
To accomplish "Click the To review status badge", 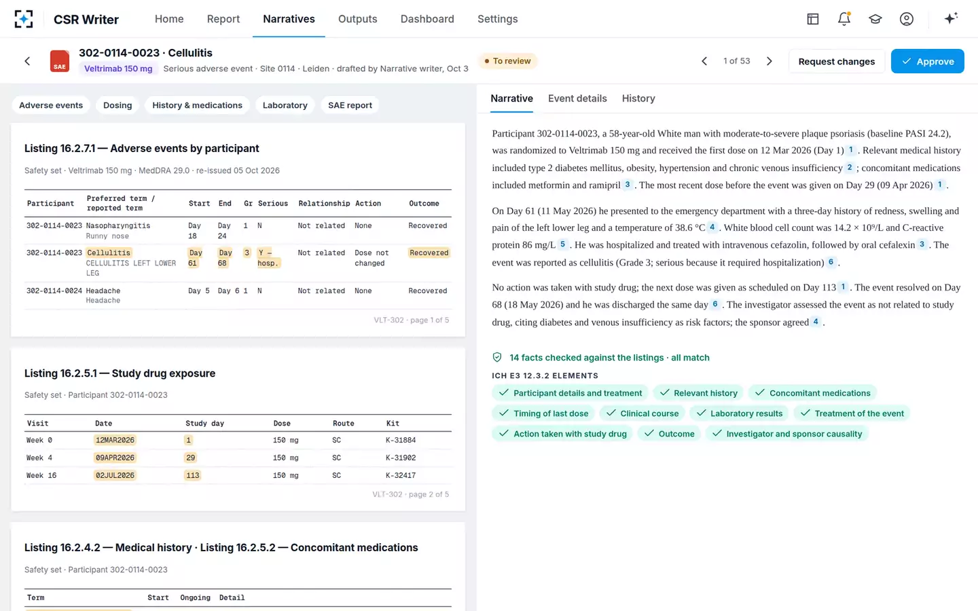I will [x=507, y=61].
